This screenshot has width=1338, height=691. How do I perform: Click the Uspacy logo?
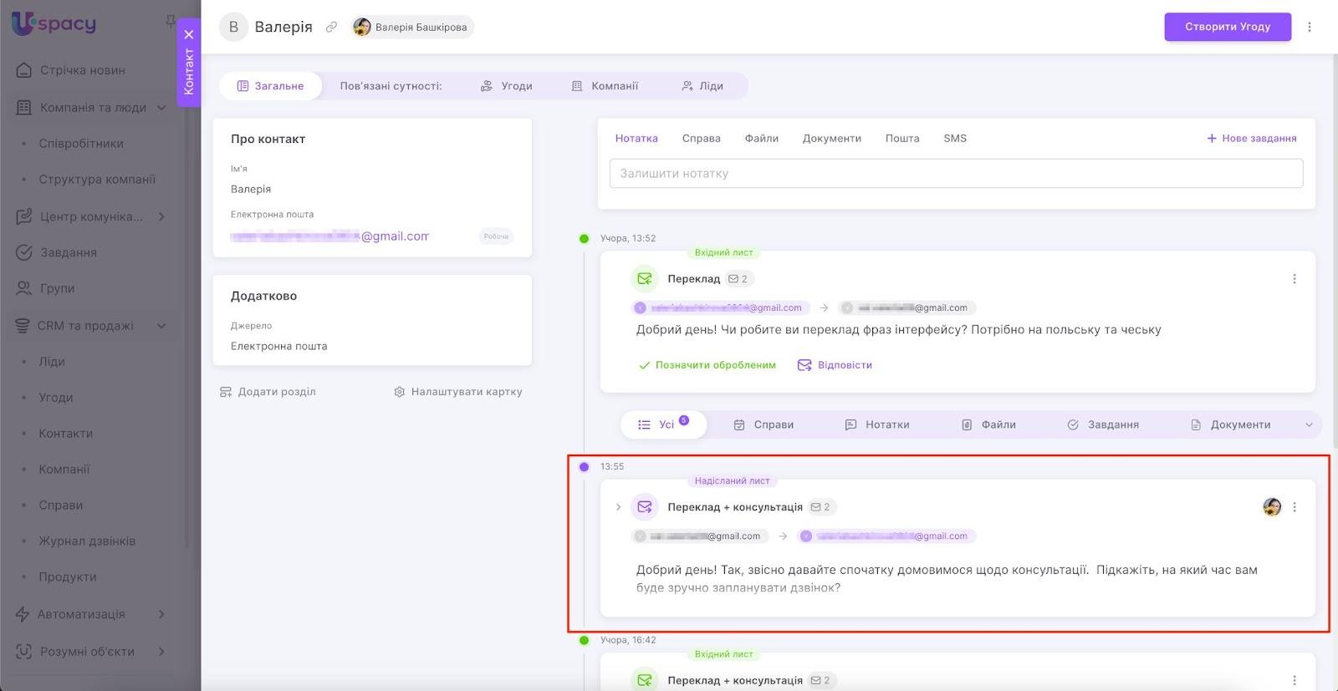[x=54, y=24]
